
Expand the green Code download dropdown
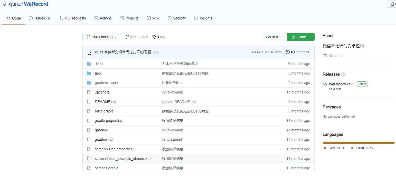(300, 37)
